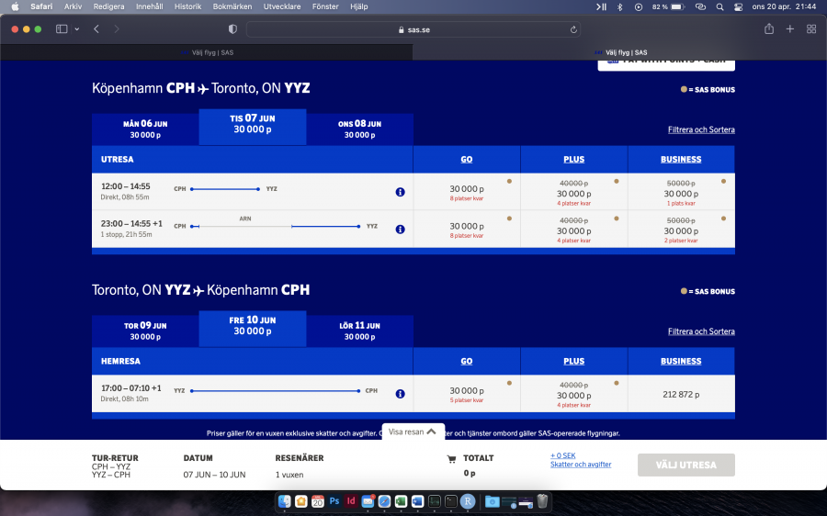The width and height of the screenshot is (827, 516).
Task: Click the battery status at 82 %
Action: click(x=668, y=6)
